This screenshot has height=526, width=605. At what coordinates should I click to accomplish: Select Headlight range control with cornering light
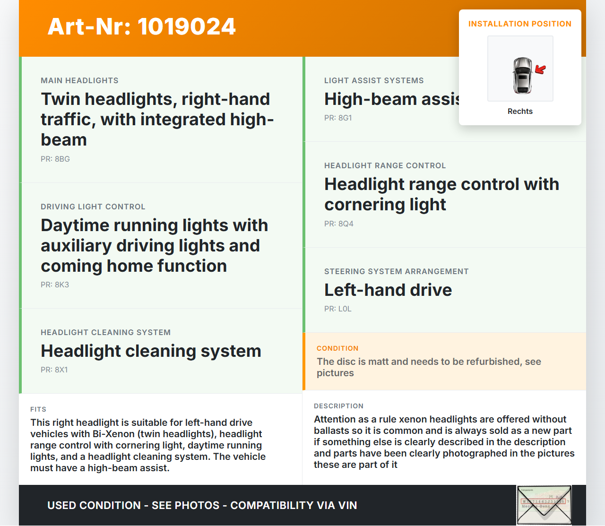pos(441,194)
